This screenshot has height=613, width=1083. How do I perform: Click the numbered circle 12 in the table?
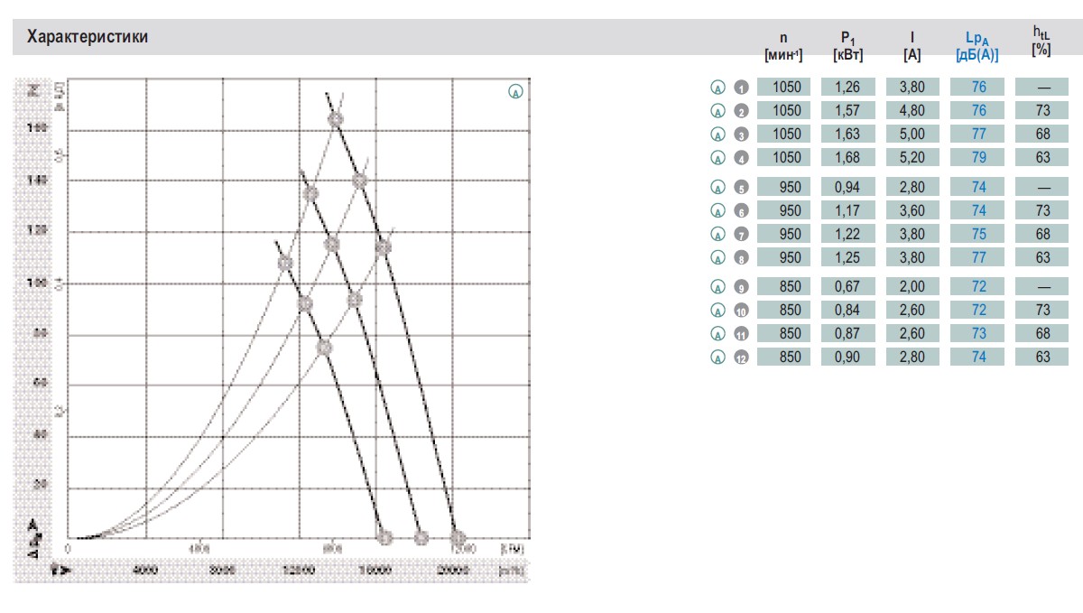(x=741, y=358)
